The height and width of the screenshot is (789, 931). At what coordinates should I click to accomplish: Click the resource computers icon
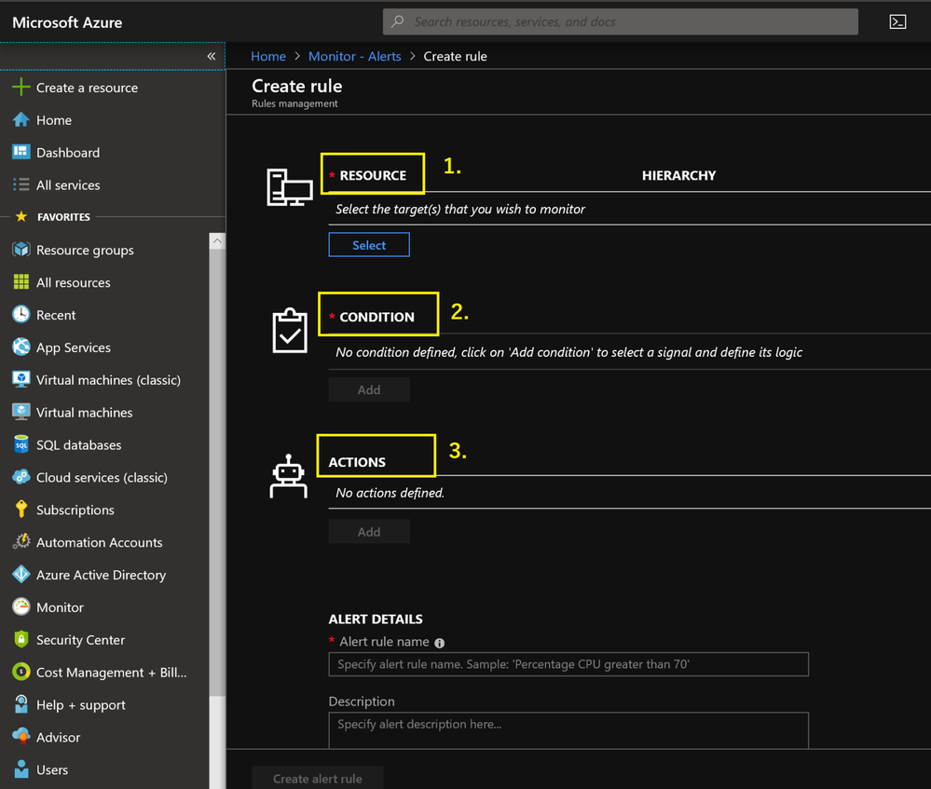coord(289,187)
